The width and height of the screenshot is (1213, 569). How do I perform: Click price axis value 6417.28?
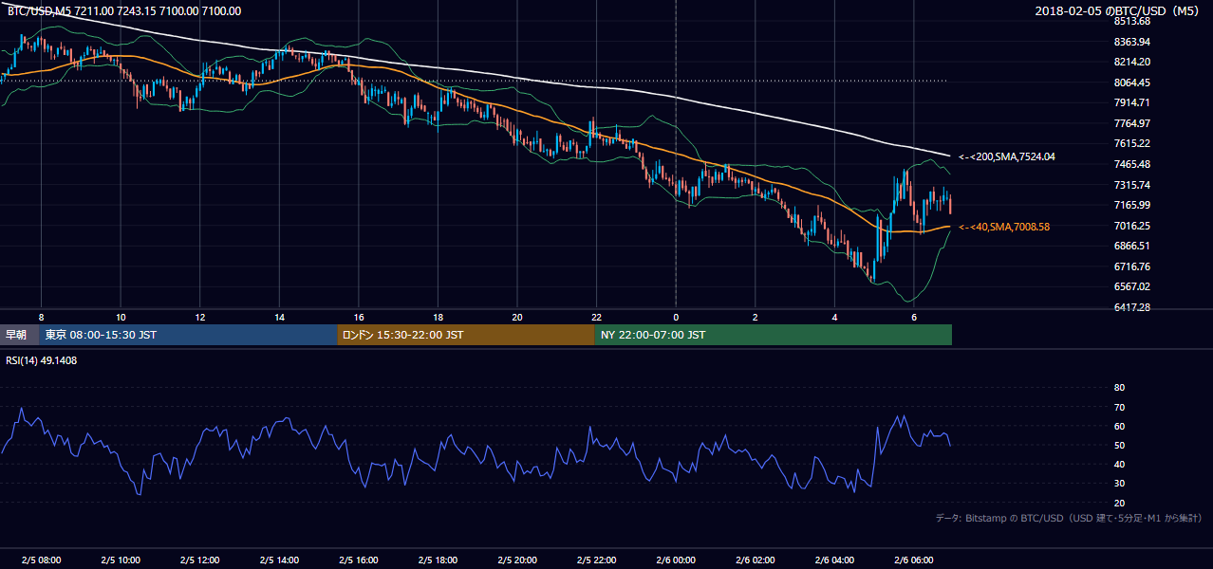1132,307
